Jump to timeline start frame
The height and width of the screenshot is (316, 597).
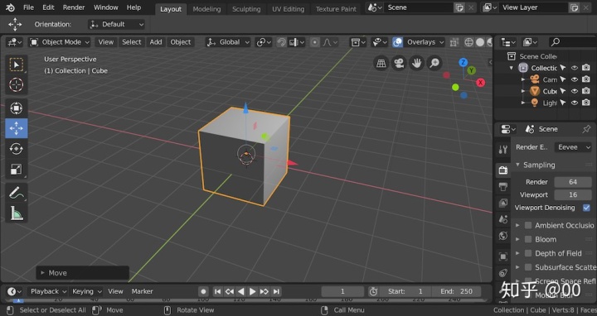pyautogui.click(x=217, y=291)
